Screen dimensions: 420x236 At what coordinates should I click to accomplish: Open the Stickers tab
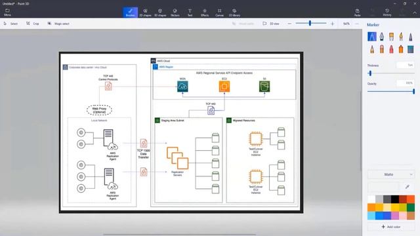point(175,12)
